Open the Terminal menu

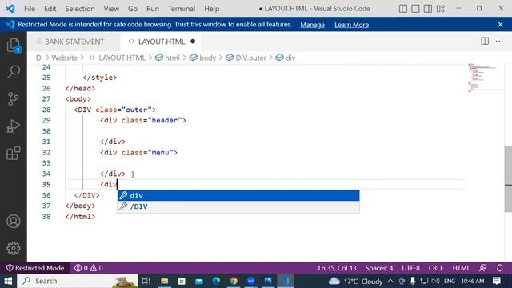pyautogui.click(x=182, y=9)
